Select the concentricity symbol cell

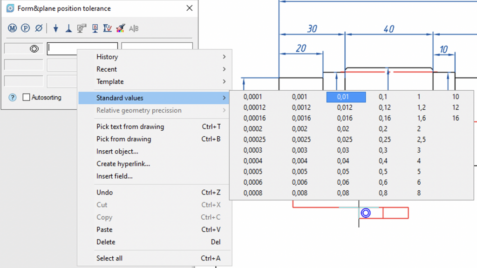point(24,48)
